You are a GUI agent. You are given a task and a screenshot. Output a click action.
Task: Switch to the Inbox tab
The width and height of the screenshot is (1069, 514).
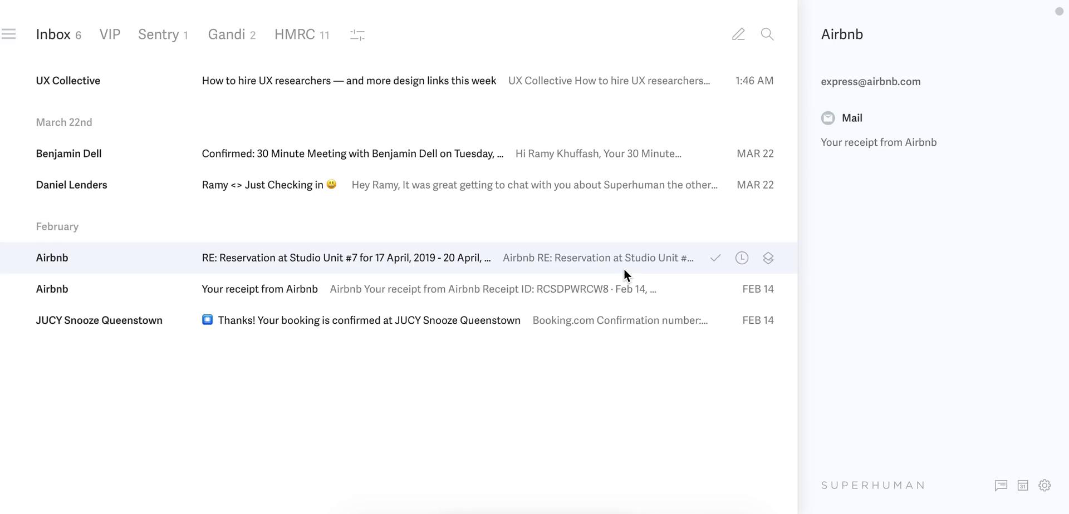coord(58,34)
